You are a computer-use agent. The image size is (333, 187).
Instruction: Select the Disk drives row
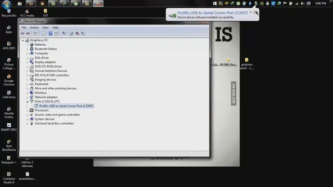pyautogui.click(x=42, y=58)
